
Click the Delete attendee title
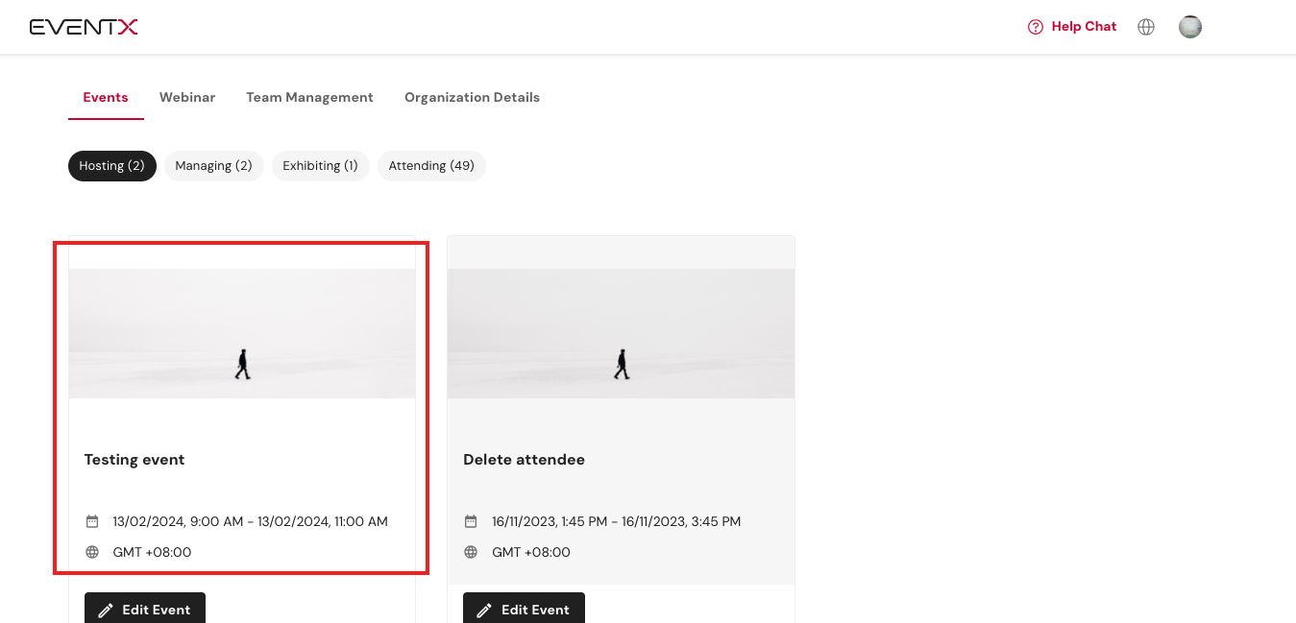(x=524, y=460)
